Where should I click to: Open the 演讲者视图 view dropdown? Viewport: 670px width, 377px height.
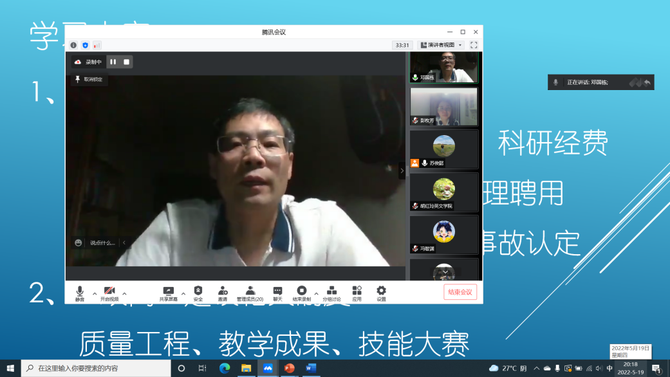pyautogui.click(x=441, y=45)
